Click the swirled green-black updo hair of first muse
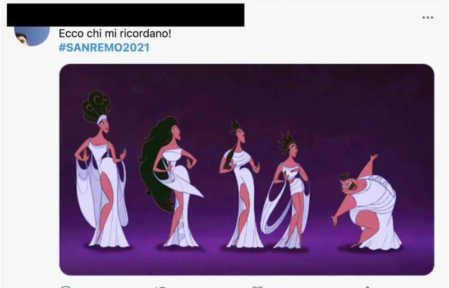Image resolution: width=449 pixels, height=288 pixels. (96, 106)
